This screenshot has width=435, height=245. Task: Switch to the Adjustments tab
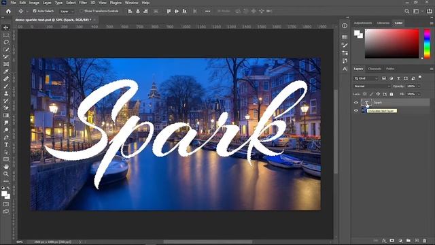363,23
